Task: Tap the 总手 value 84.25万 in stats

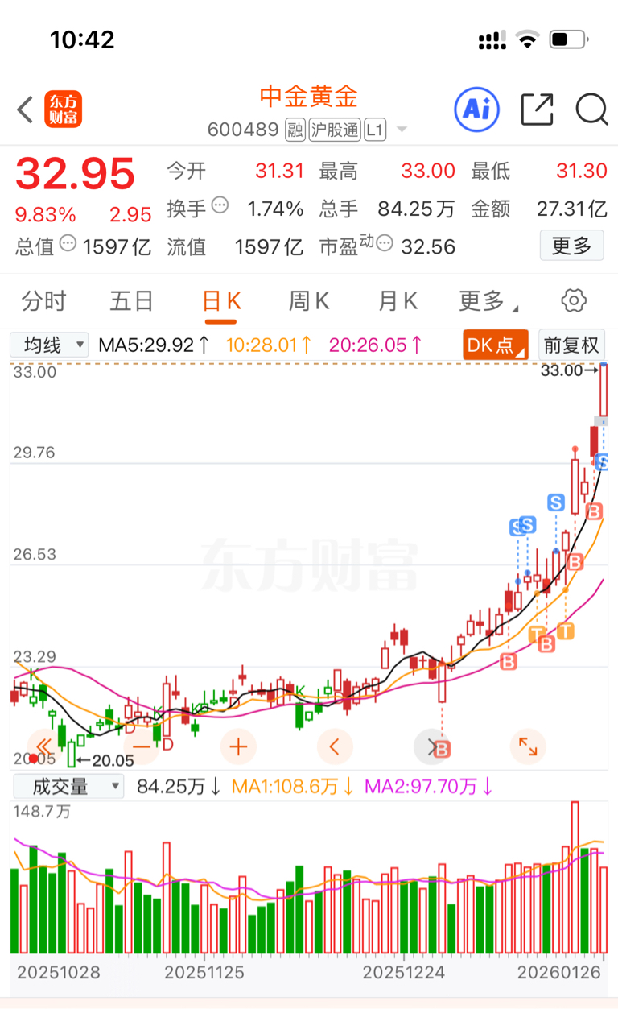Action: 416,209
